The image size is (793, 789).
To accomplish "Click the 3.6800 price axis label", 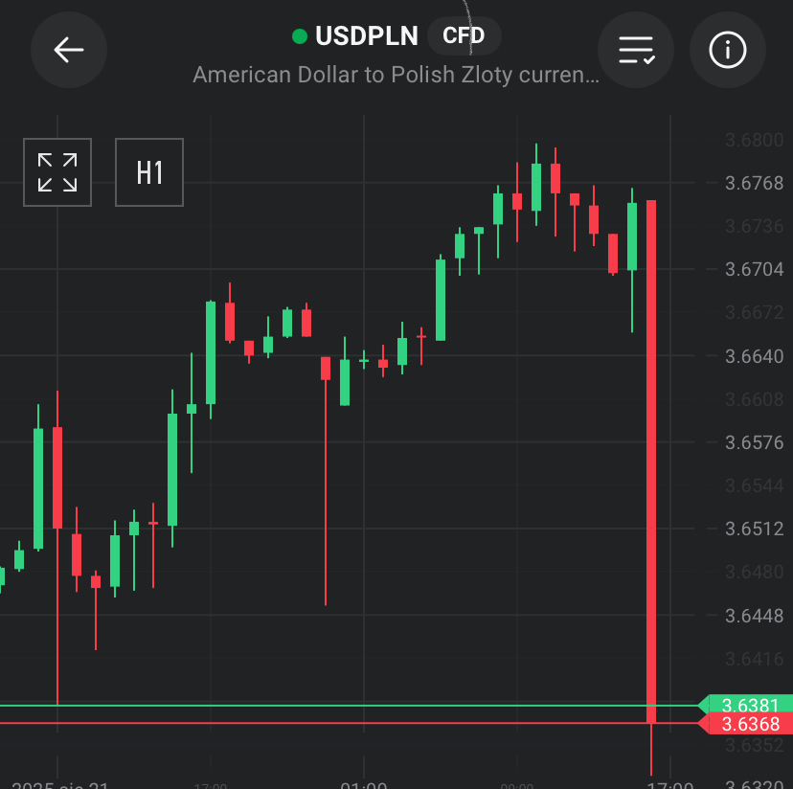I will [x=755, y=141].
